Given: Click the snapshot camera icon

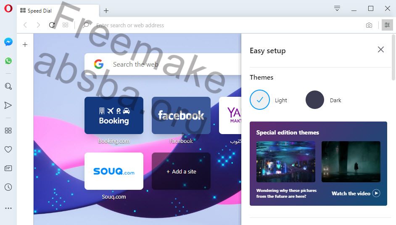Looking at the screenshot, I should (x=369, y=25).
